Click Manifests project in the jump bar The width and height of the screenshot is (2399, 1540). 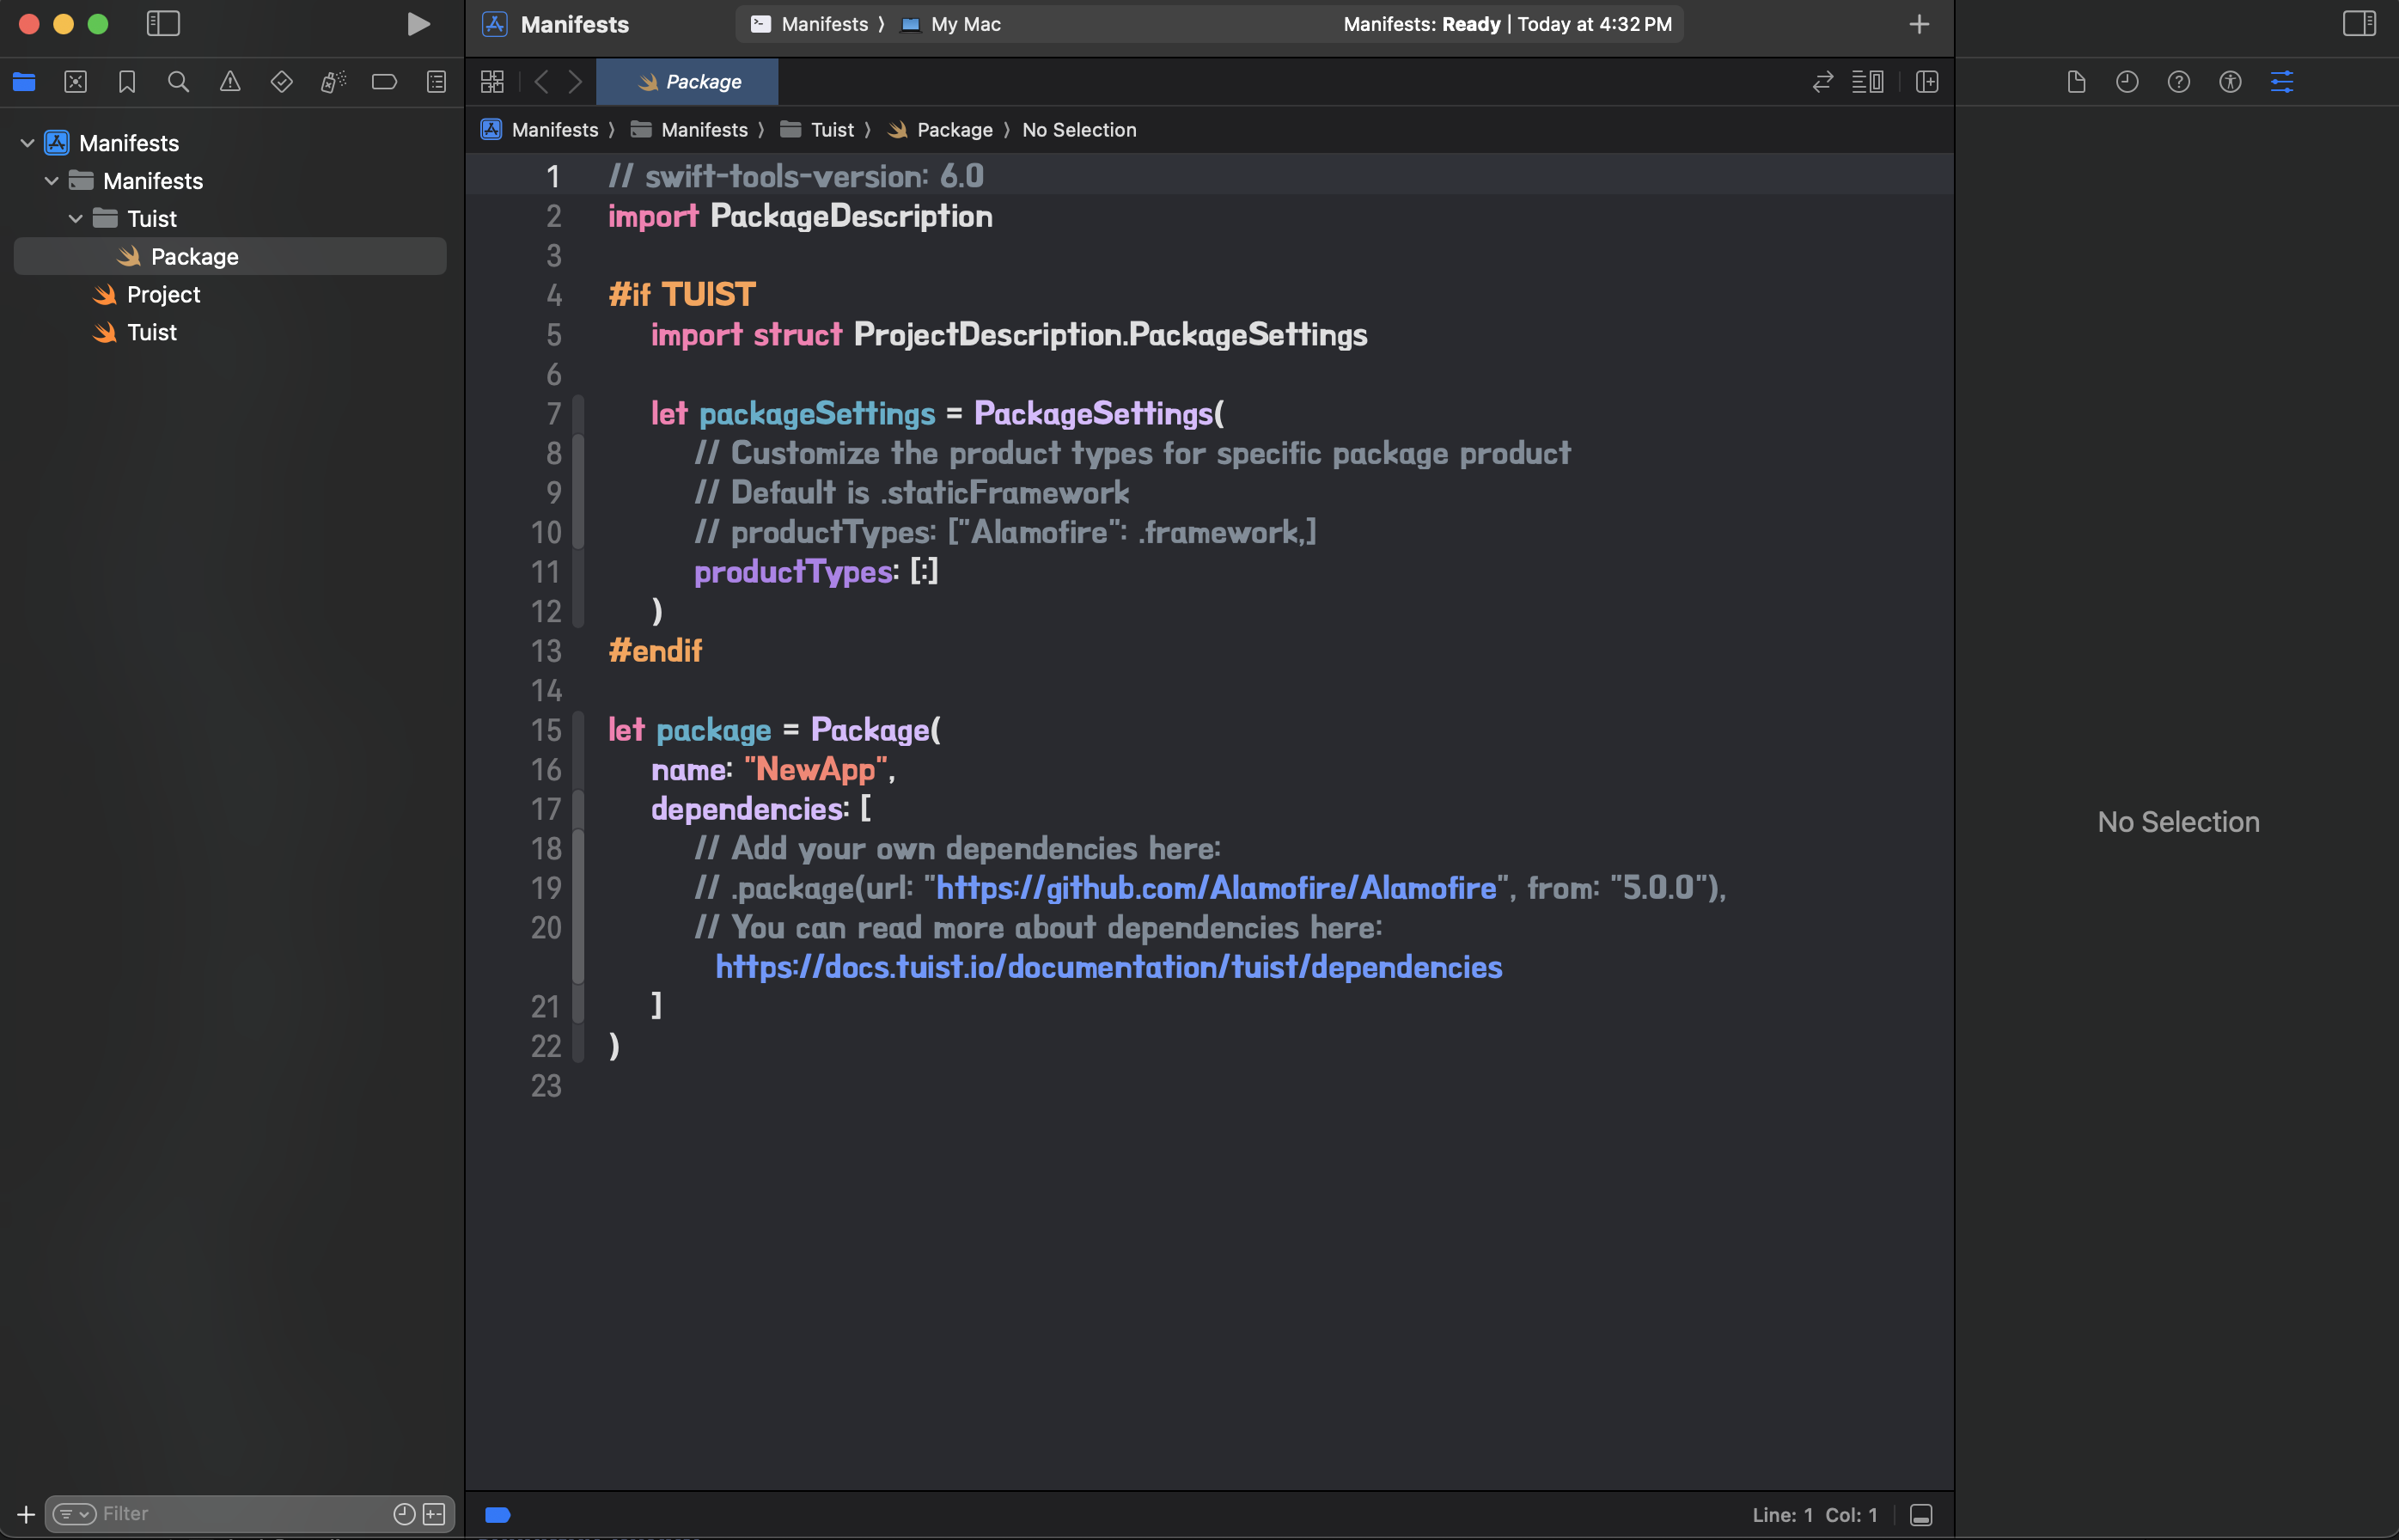(540, 130)
